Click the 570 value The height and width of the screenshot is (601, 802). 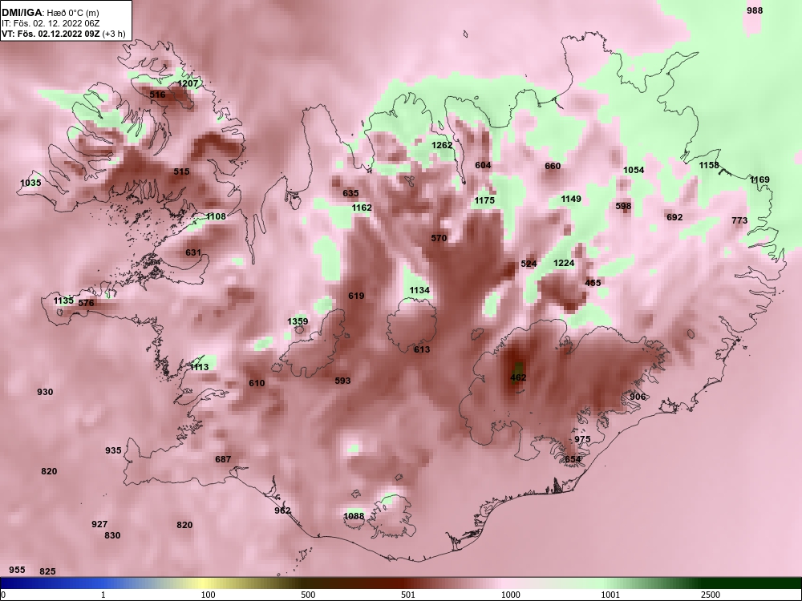click(439, 238)
